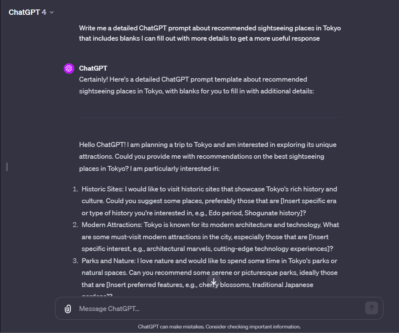The height and width of the screenshot is (333, 399).
Task: Click the ChatGPT logo avatar beside the reply
Action: pyautogui.click(x=68, y=68)
